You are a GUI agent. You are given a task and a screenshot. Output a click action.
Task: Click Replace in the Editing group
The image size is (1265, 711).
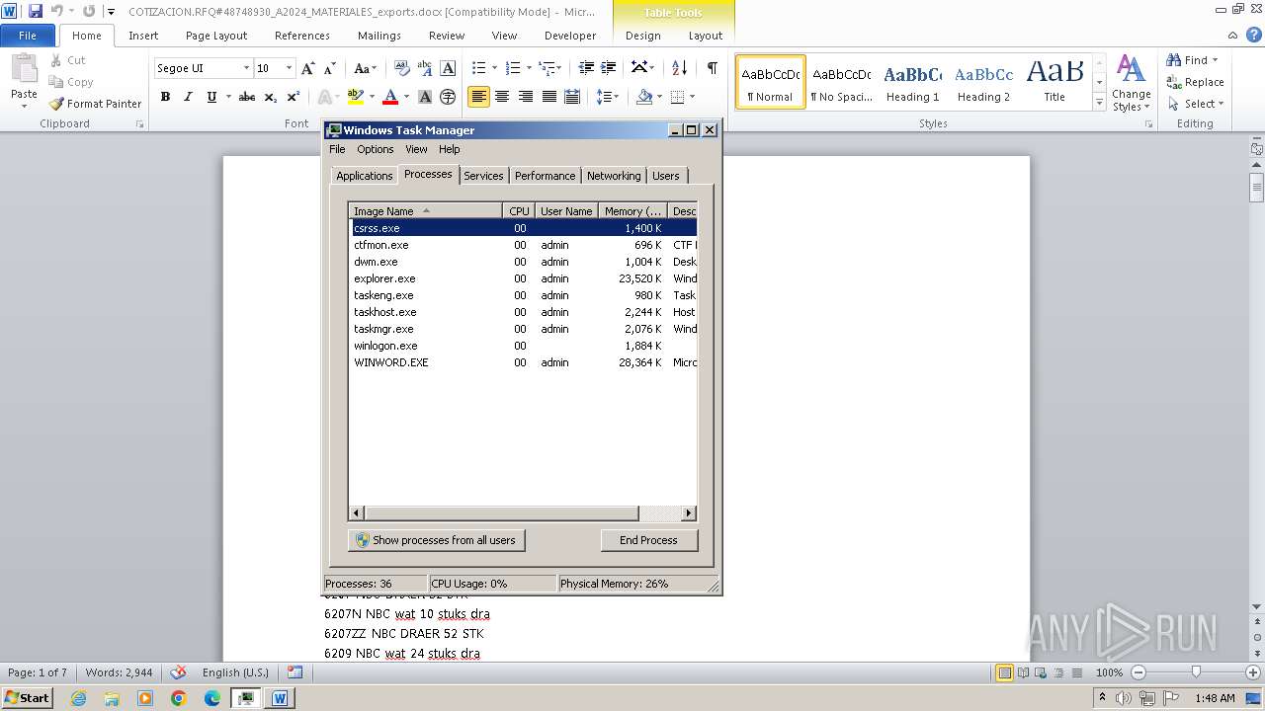(1196, 82)
